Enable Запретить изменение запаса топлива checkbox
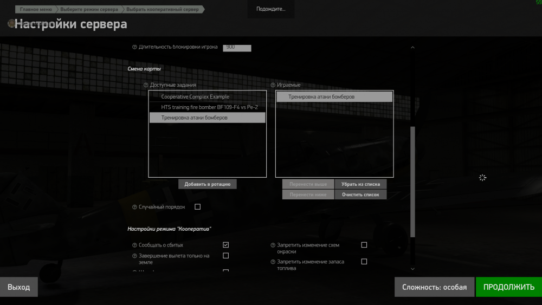The width and height of the screenshot is (542, 305). tap(364, 262)
